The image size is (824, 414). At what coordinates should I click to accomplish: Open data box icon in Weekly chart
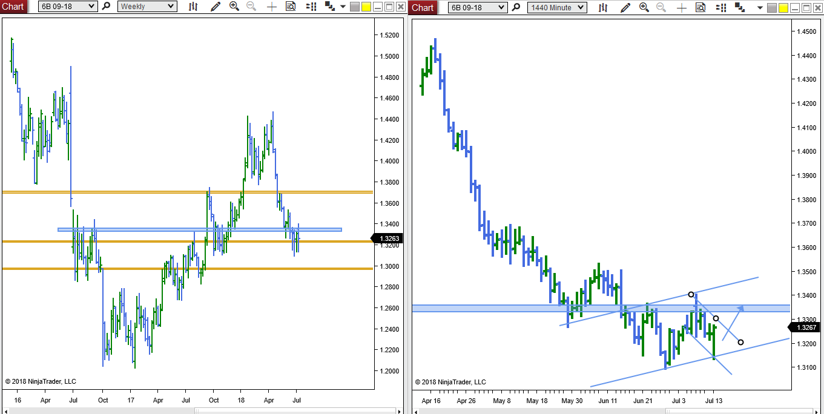point(291,7)
